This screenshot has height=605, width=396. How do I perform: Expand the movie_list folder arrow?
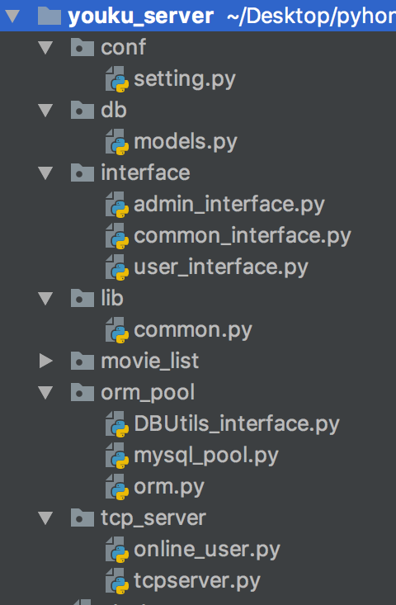point(46,361)
